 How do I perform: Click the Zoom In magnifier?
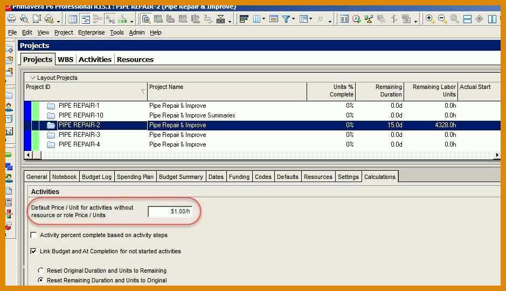coord(429,19)
